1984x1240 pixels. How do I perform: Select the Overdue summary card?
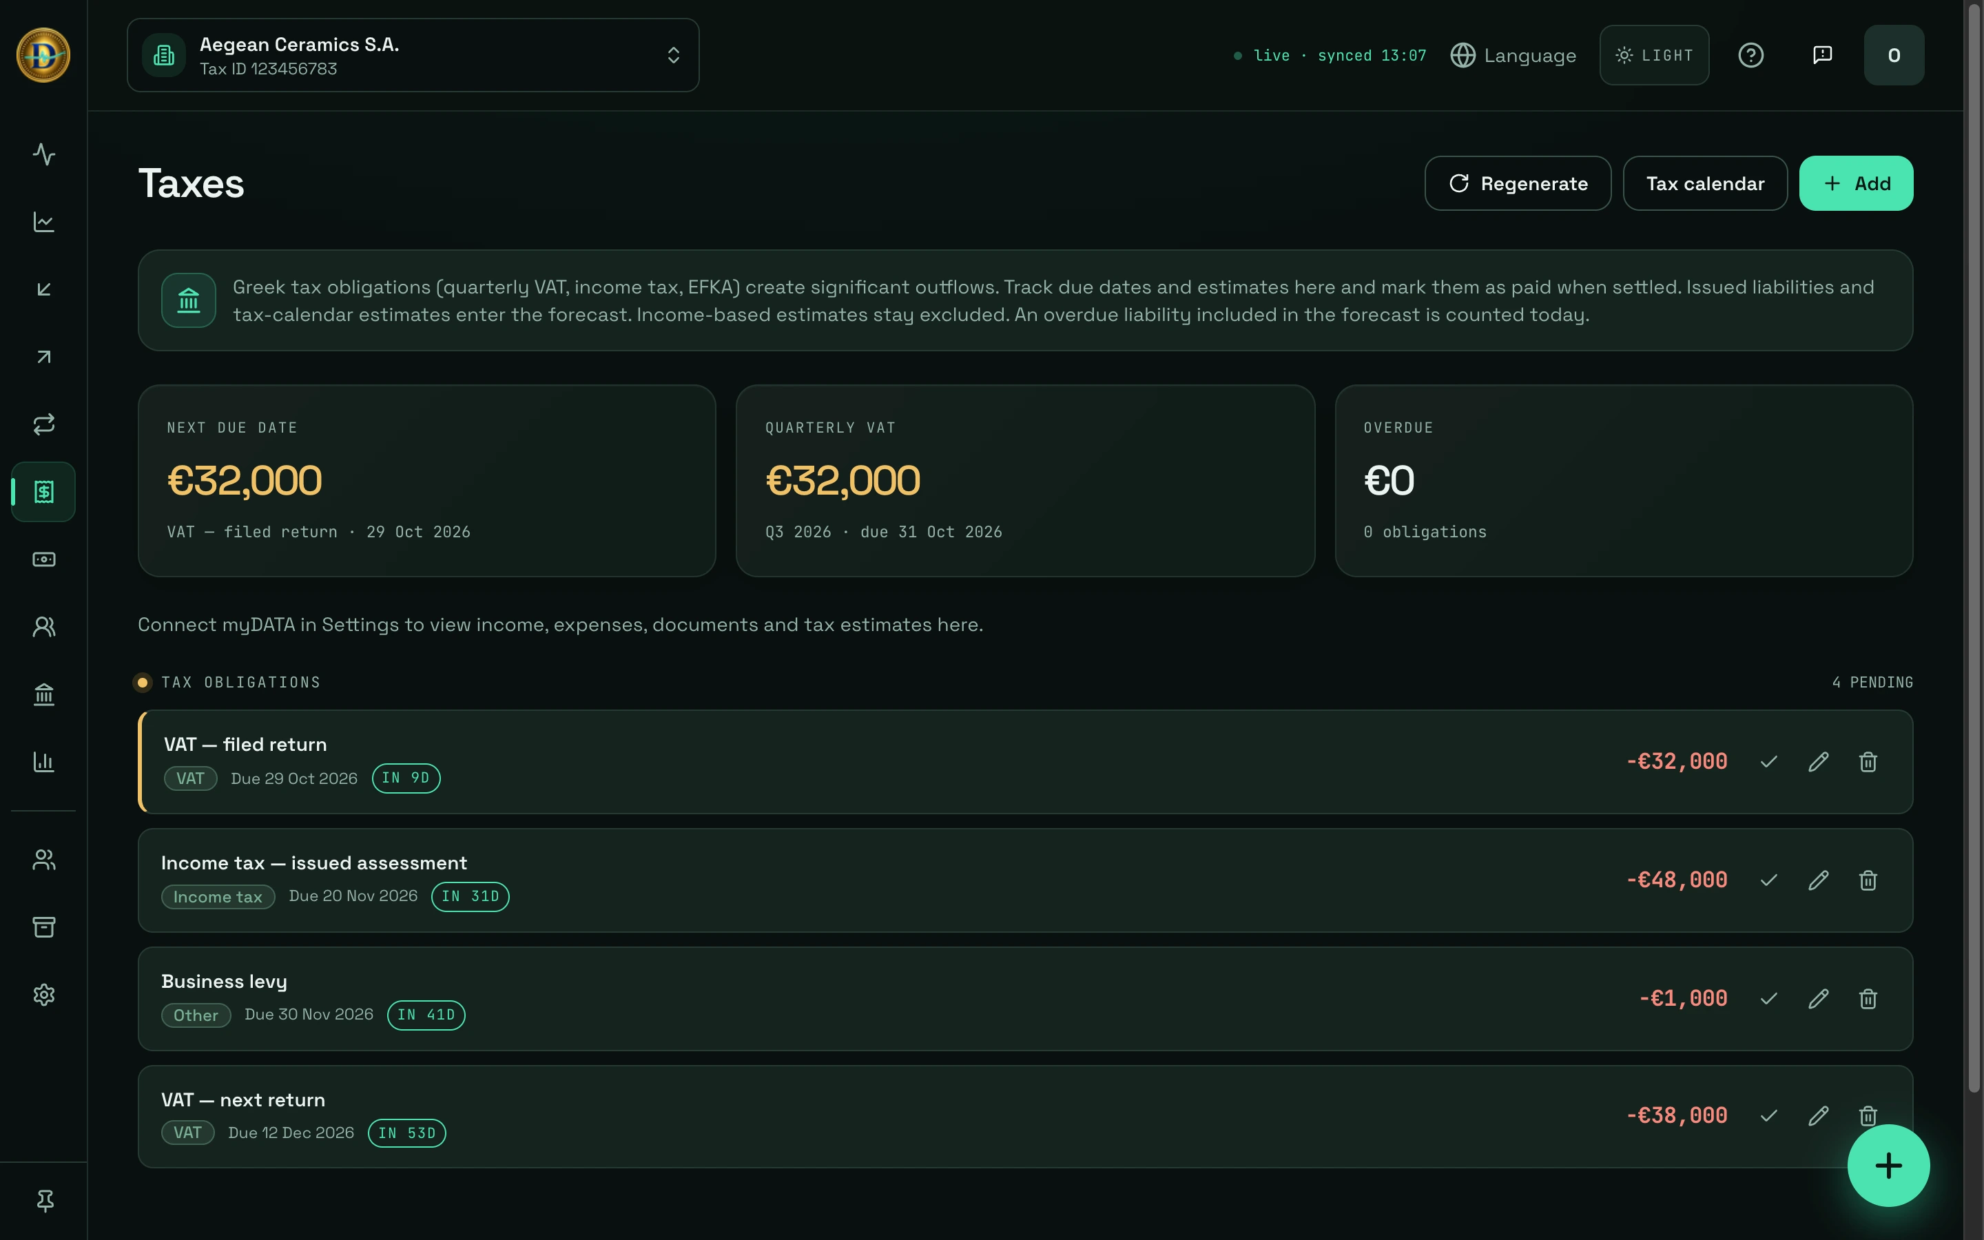(x=1623, y=481)
